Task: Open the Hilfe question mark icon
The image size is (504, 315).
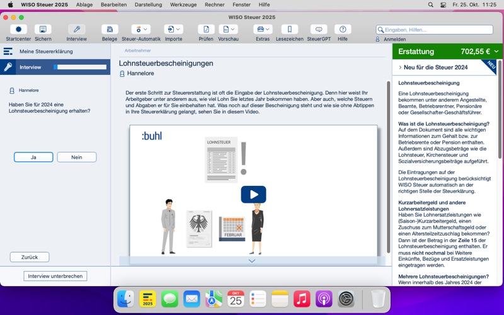Action: (x=343, y=30)
